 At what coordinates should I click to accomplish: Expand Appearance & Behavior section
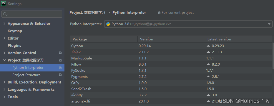tap(4, 24)
